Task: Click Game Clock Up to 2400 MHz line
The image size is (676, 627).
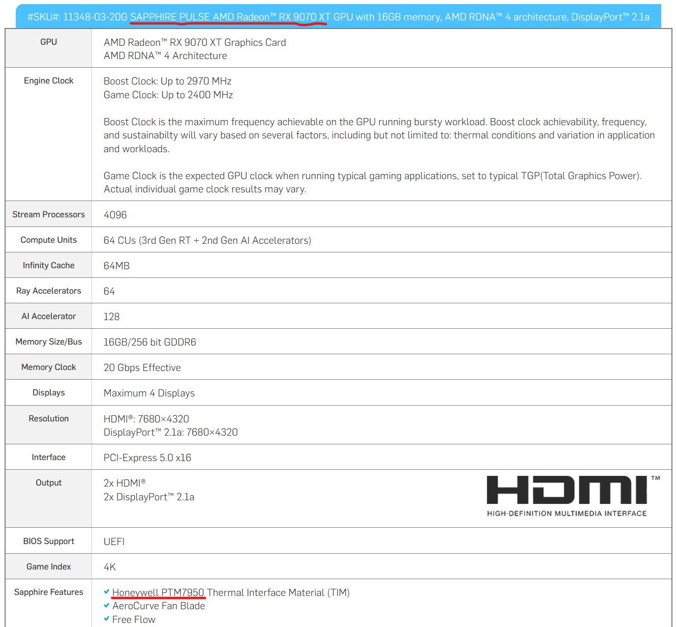Action: coord(168,95)
